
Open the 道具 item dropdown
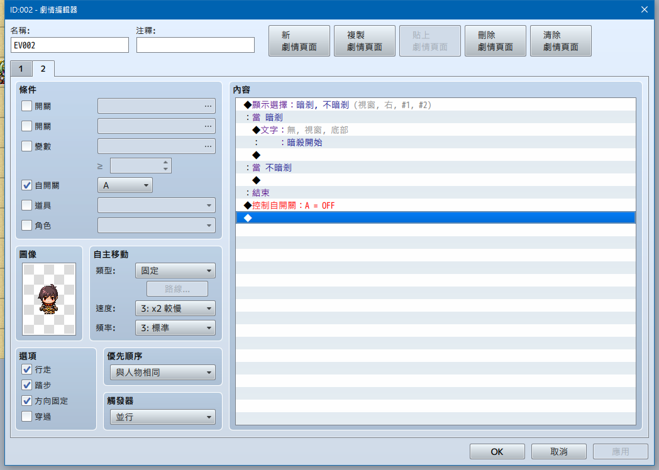coord(157,205)
